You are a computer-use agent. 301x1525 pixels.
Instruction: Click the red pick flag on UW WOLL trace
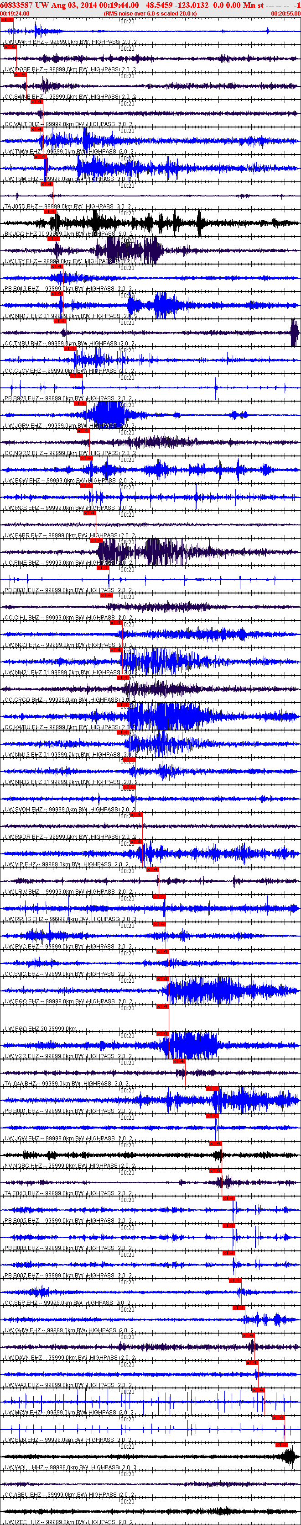click(x=281, y=1446)
